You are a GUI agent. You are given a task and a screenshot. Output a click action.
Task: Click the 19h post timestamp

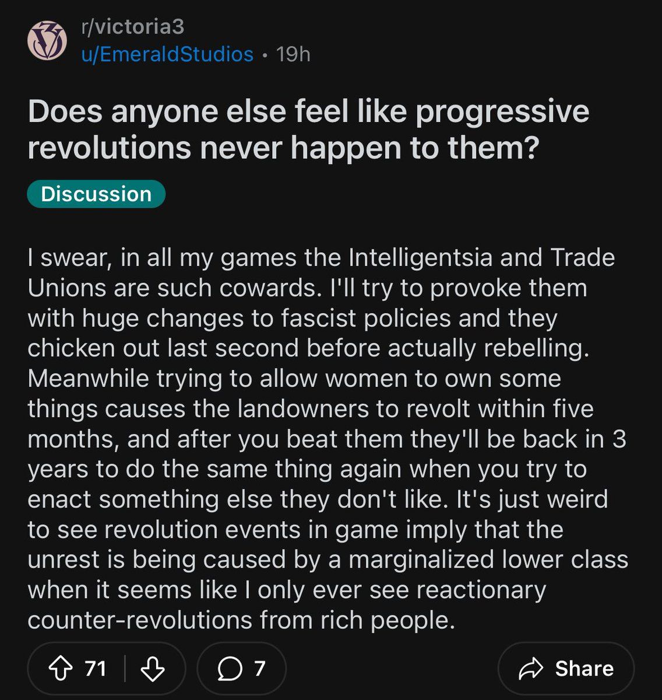(x=293, y=54)
